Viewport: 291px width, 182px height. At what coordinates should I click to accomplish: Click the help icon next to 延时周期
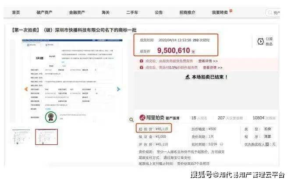[221, 144]
